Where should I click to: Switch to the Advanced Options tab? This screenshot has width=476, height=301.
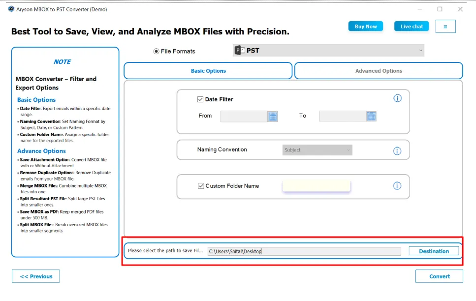click(379, 71)
